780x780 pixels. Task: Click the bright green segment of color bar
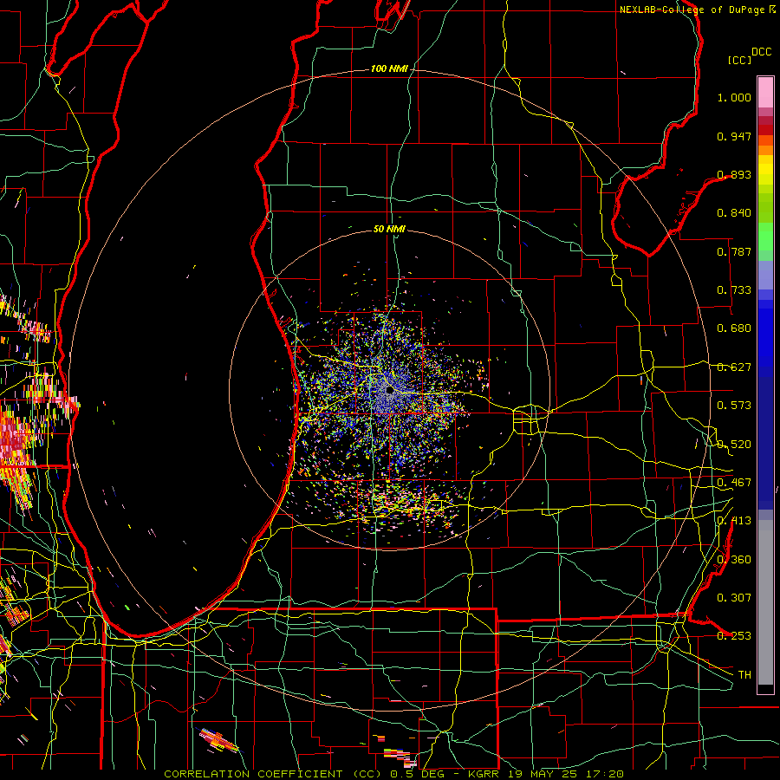coord(765,237)
